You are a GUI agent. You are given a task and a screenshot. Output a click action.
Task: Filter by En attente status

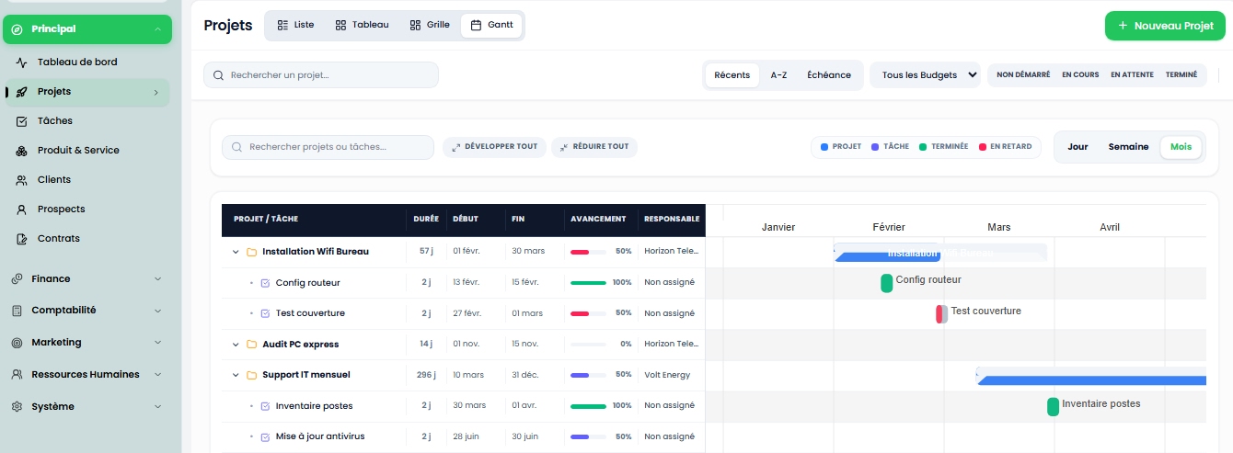click(1132, 75)
